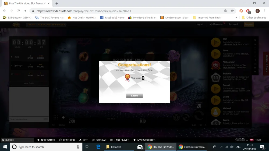Select the Play The Rift Video Slot tab
The height and width of the screenshot is (151, 269).
27,3
